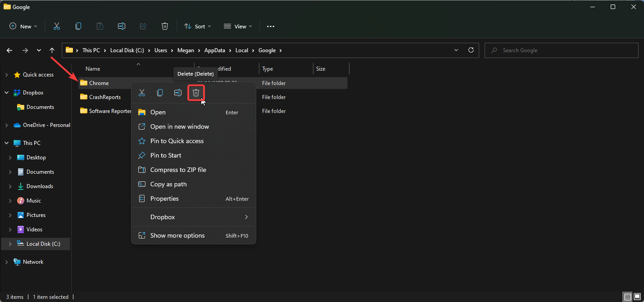Go forward with the right arrow button
Screen dimensions: 644x302
coord(25,50)
